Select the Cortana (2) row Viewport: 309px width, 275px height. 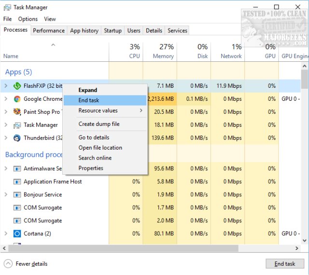click(x=151, y=234)
